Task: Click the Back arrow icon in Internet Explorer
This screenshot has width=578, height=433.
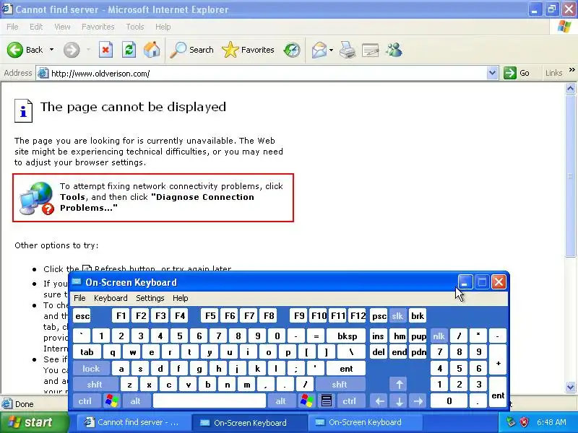Action: 14,50
